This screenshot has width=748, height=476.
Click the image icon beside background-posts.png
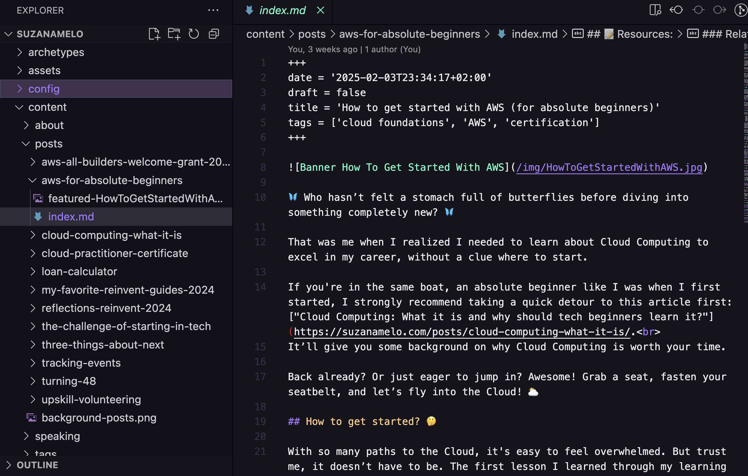point(32,418)
